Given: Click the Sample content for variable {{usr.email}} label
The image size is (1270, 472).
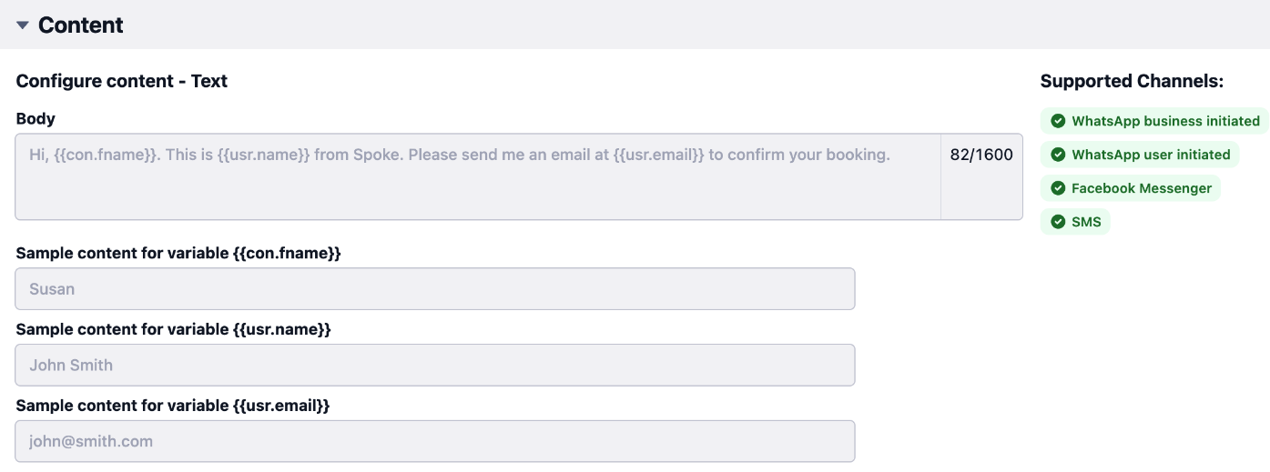Looking at the screenshot, I should click(173, 406).
